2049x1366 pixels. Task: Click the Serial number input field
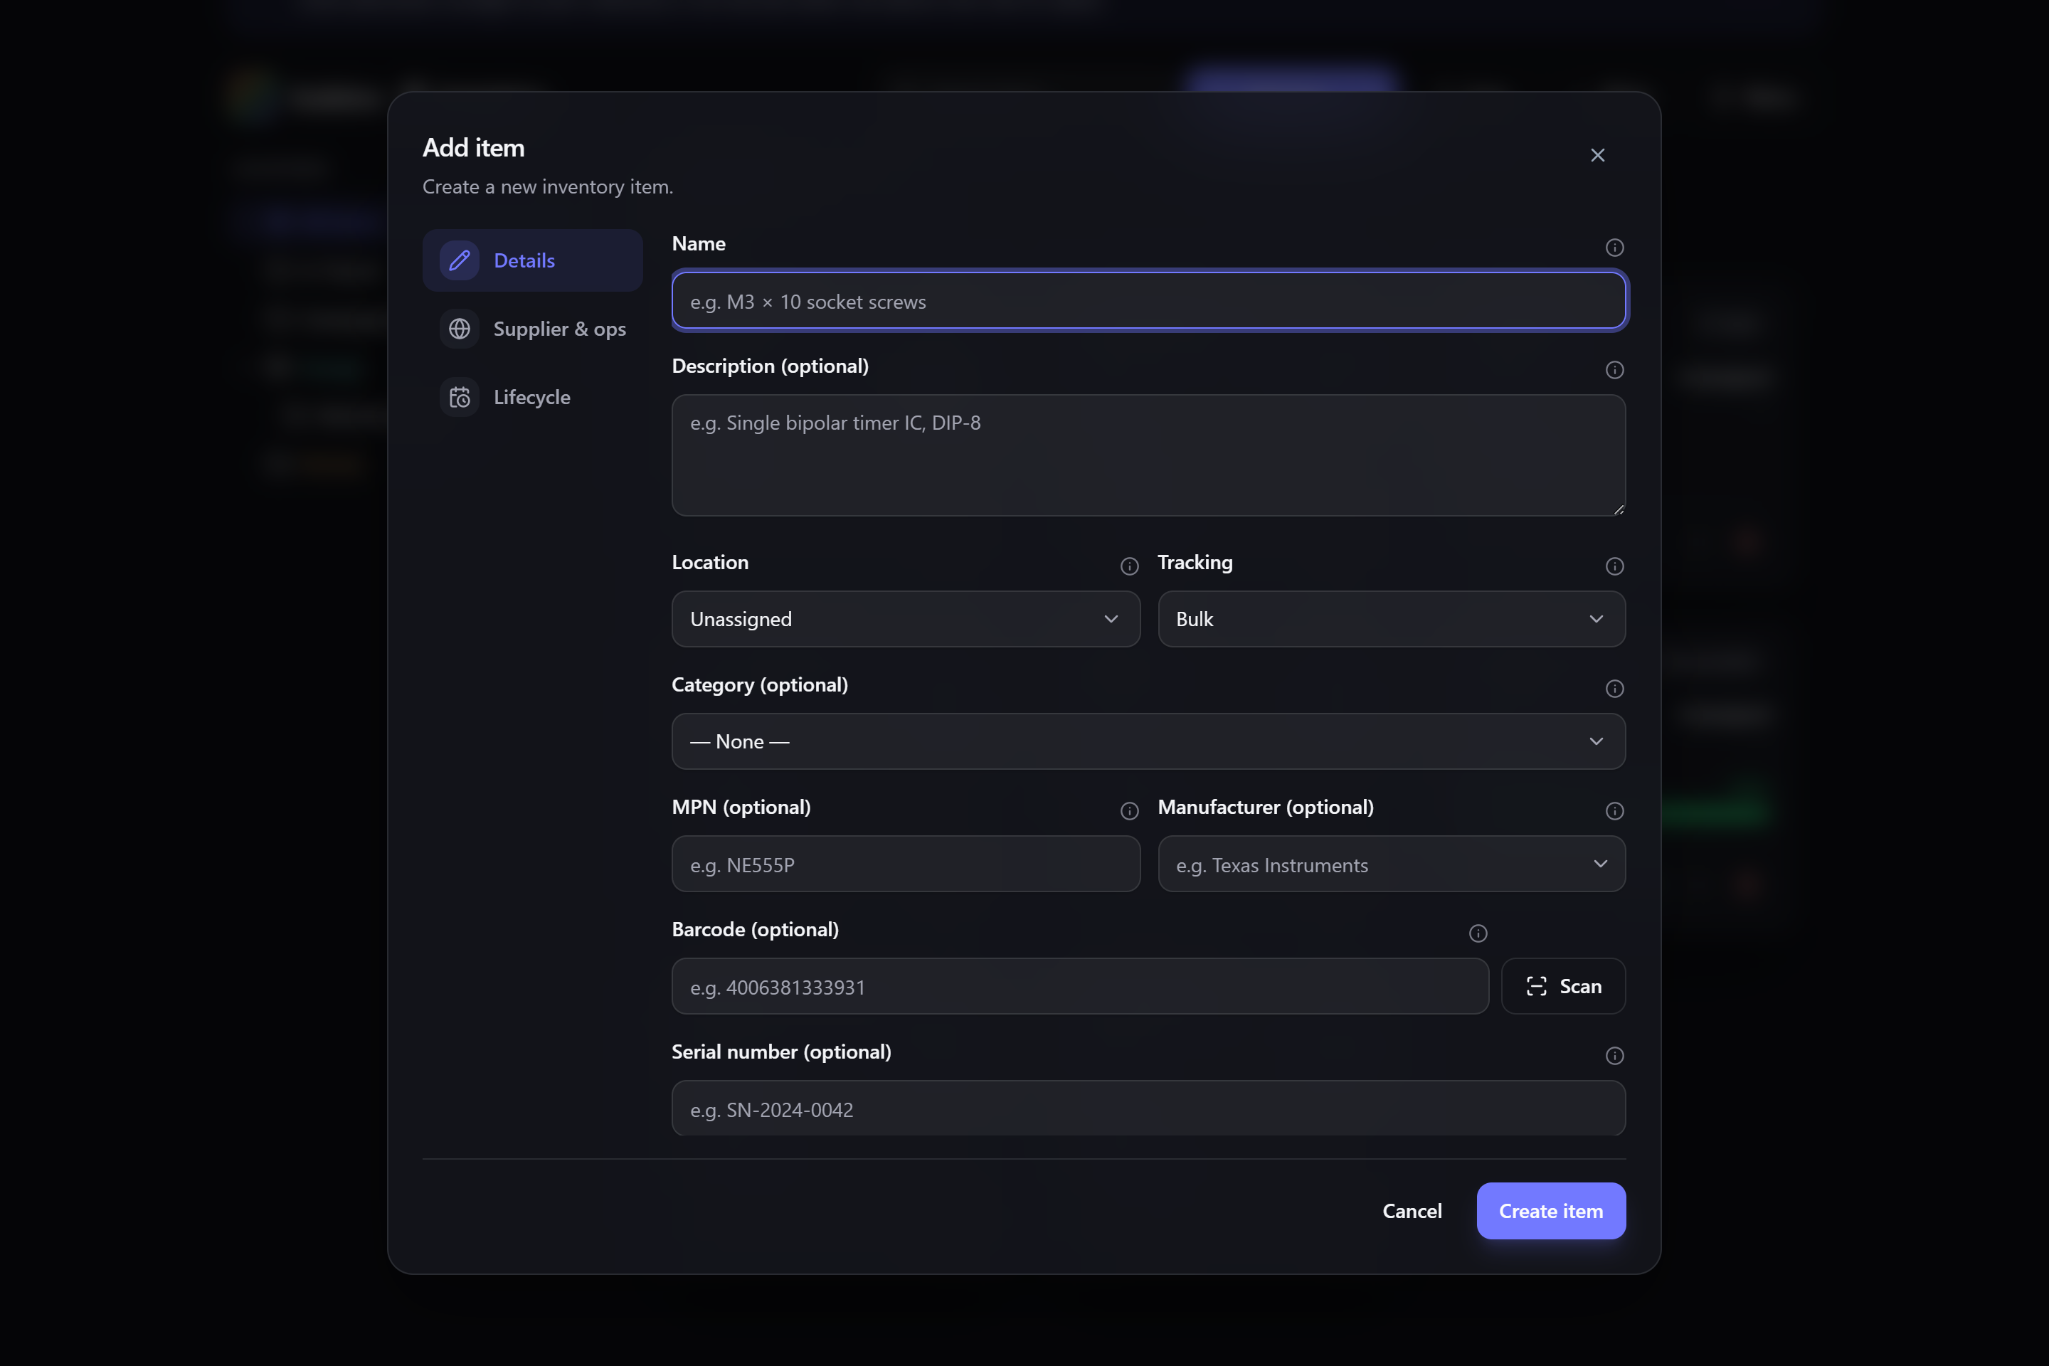tap(1148, 1108)
